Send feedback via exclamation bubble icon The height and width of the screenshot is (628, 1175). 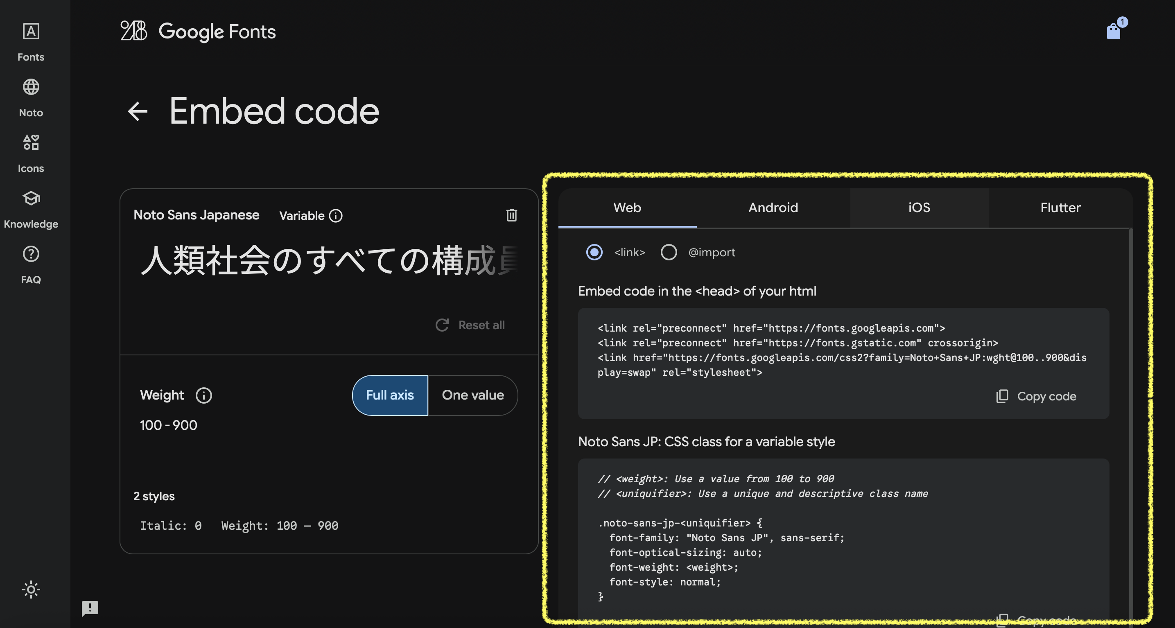[x=90, y=608]
